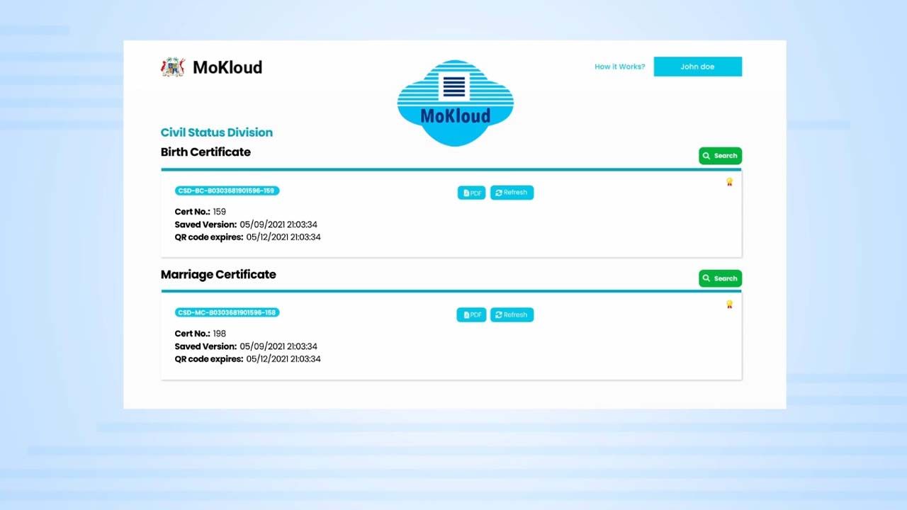Image resolution: width=907 pixels, height=510 pixels.
Task: Click the Marriage Certificate section heading
Action: point(218,274)
